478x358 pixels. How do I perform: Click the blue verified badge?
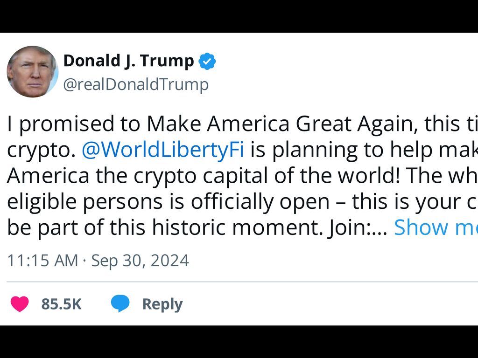click(207, 61)
